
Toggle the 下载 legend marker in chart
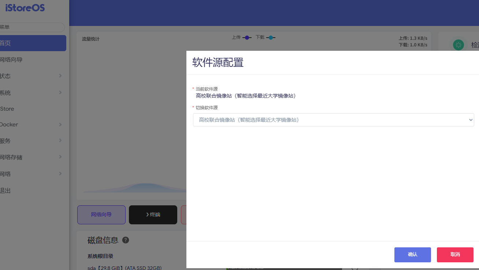pyautogui.click(x=271, y=38)
